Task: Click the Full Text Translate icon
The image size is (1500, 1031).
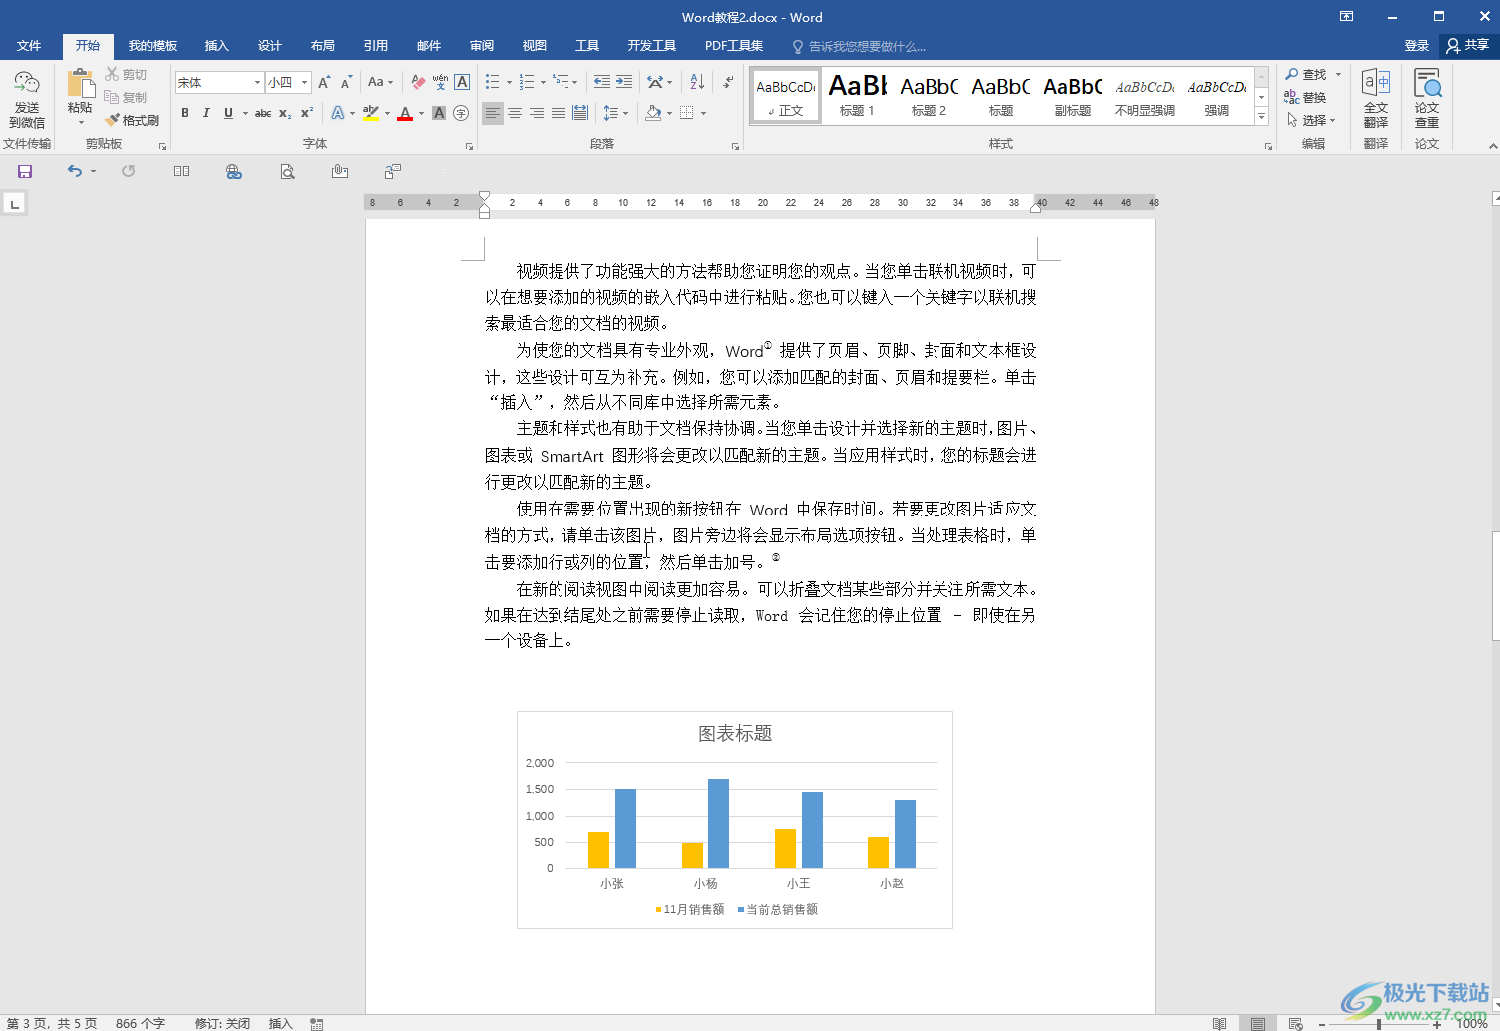Action: click(1376, 99)
